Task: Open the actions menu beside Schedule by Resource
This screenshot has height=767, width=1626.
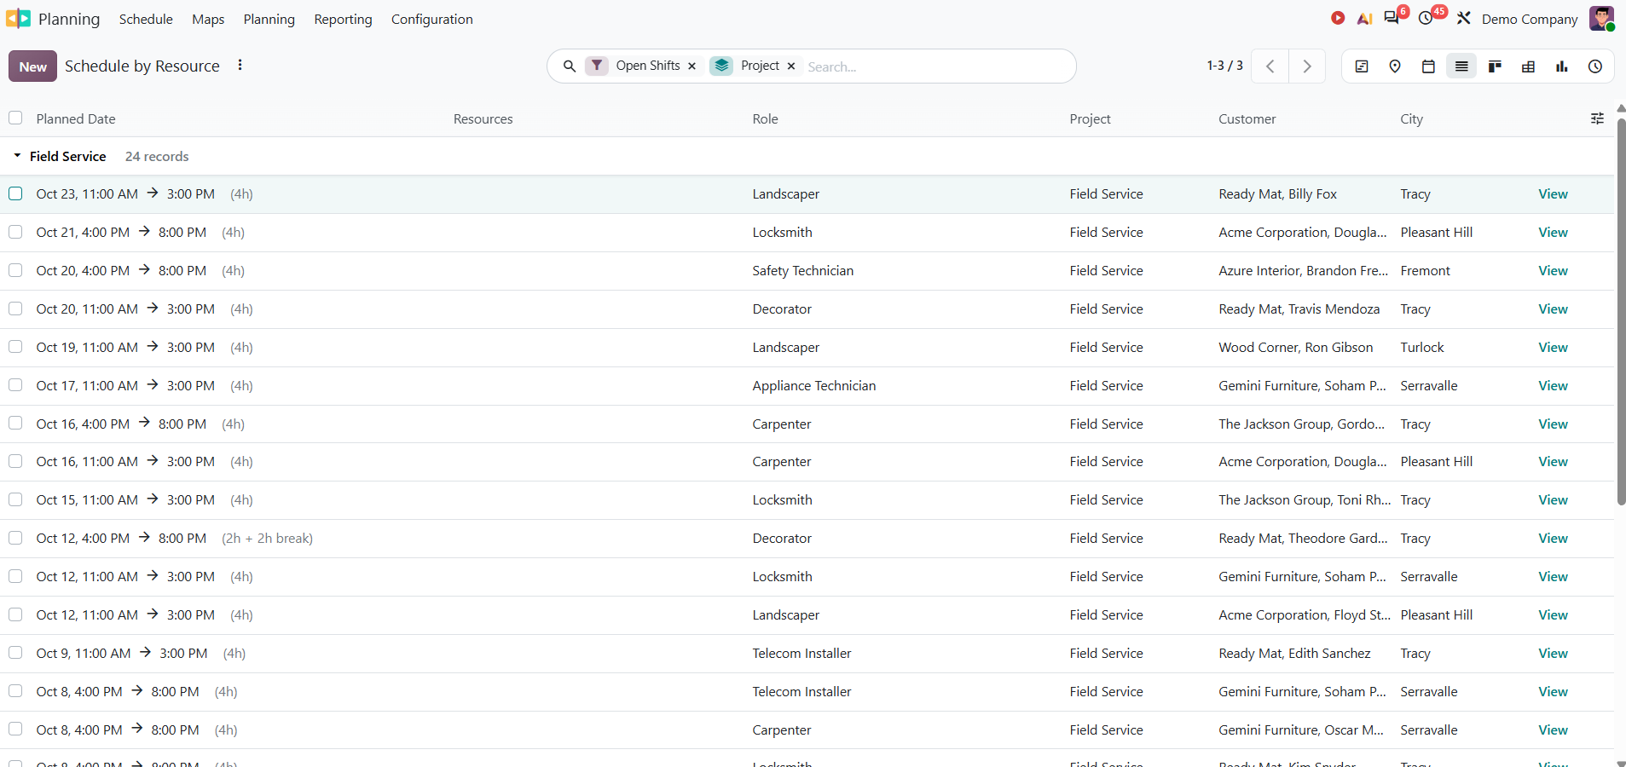Action: (240, 65)
